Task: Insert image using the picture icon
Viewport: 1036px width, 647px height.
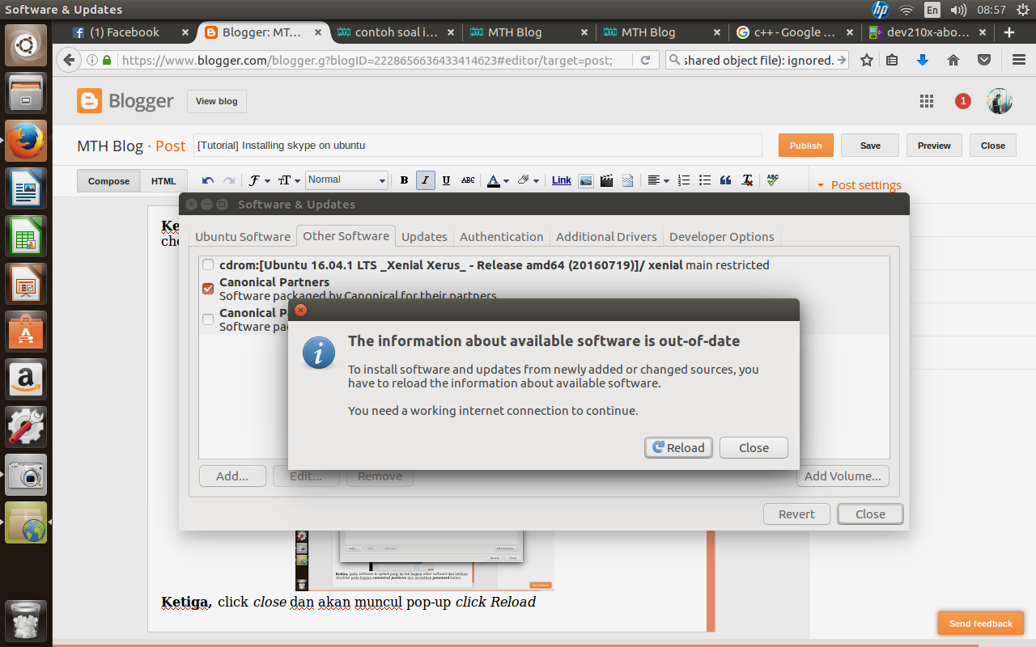Action: click(x=586, y=180)
